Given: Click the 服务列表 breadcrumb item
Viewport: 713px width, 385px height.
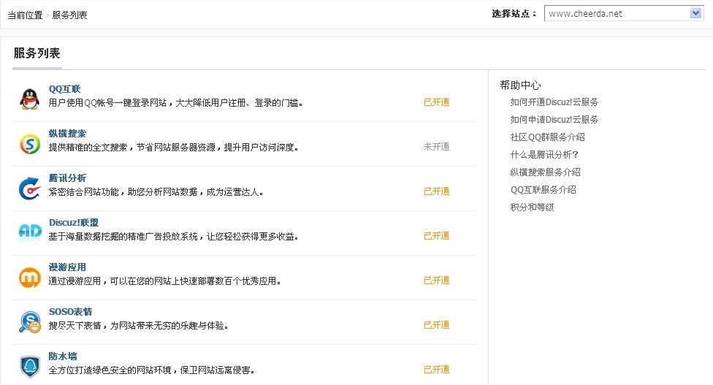Looking at the screenshot, I should point(69,15).
